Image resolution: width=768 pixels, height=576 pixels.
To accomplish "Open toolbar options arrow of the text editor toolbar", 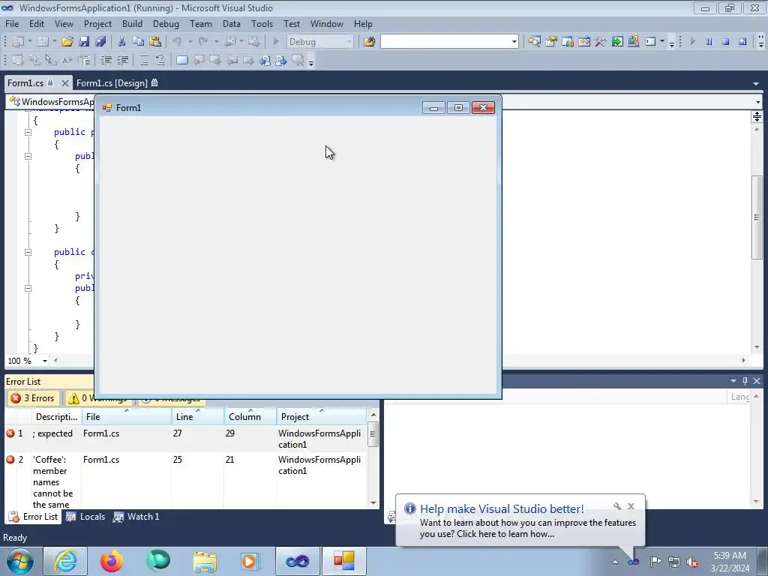I will (311, 61).
